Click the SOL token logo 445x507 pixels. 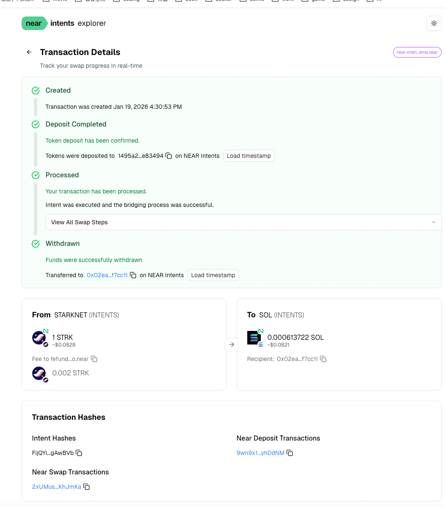tap(253, 337)
